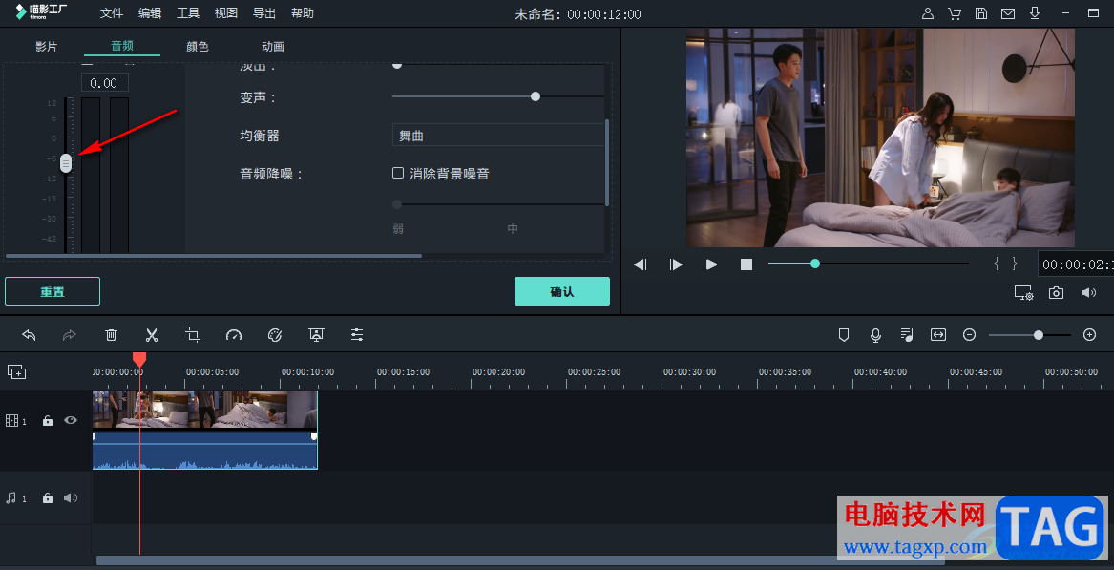Click the 00:00:20:00 ruler mark

(498, 371)
